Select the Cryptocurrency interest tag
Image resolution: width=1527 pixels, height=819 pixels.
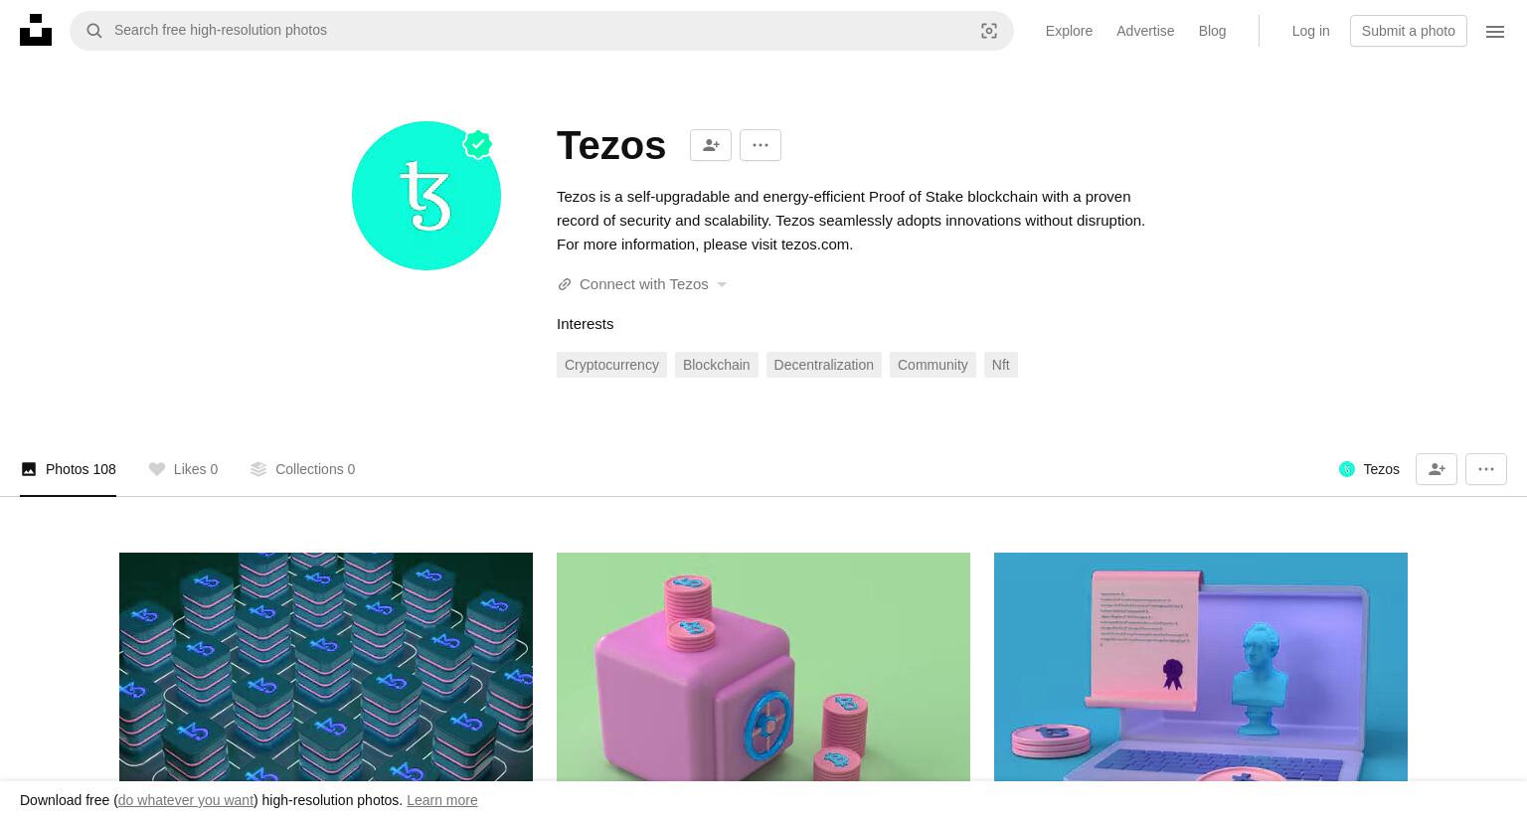point(611,365)
